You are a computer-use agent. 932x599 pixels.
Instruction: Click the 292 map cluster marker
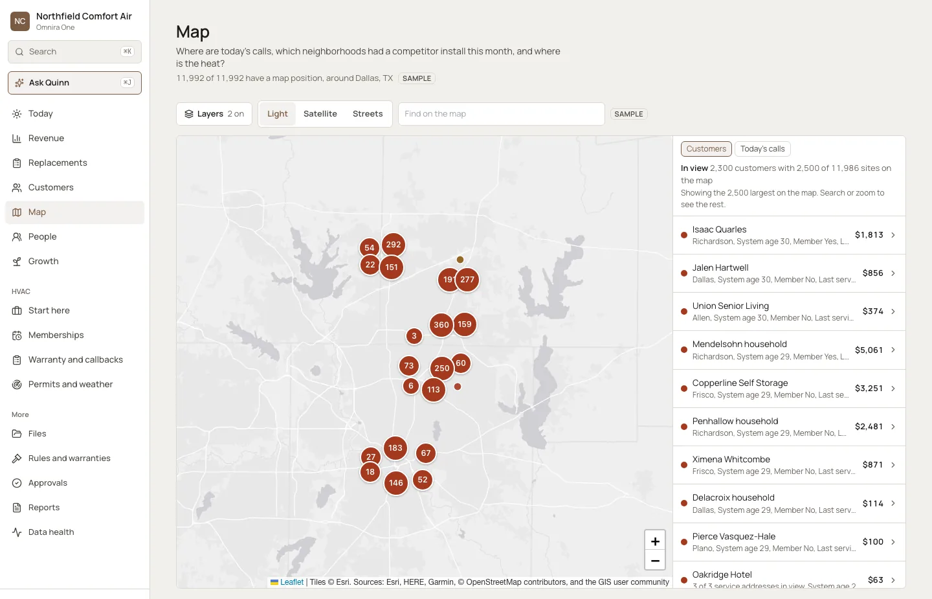click(x=394, y=245)
